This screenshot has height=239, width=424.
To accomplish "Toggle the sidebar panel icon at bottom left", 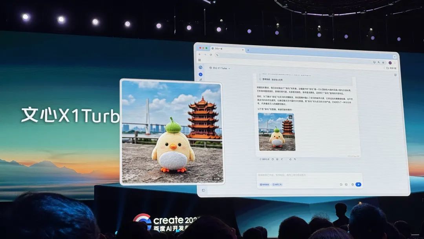I will pyautogui.click(x=203, y=190).
